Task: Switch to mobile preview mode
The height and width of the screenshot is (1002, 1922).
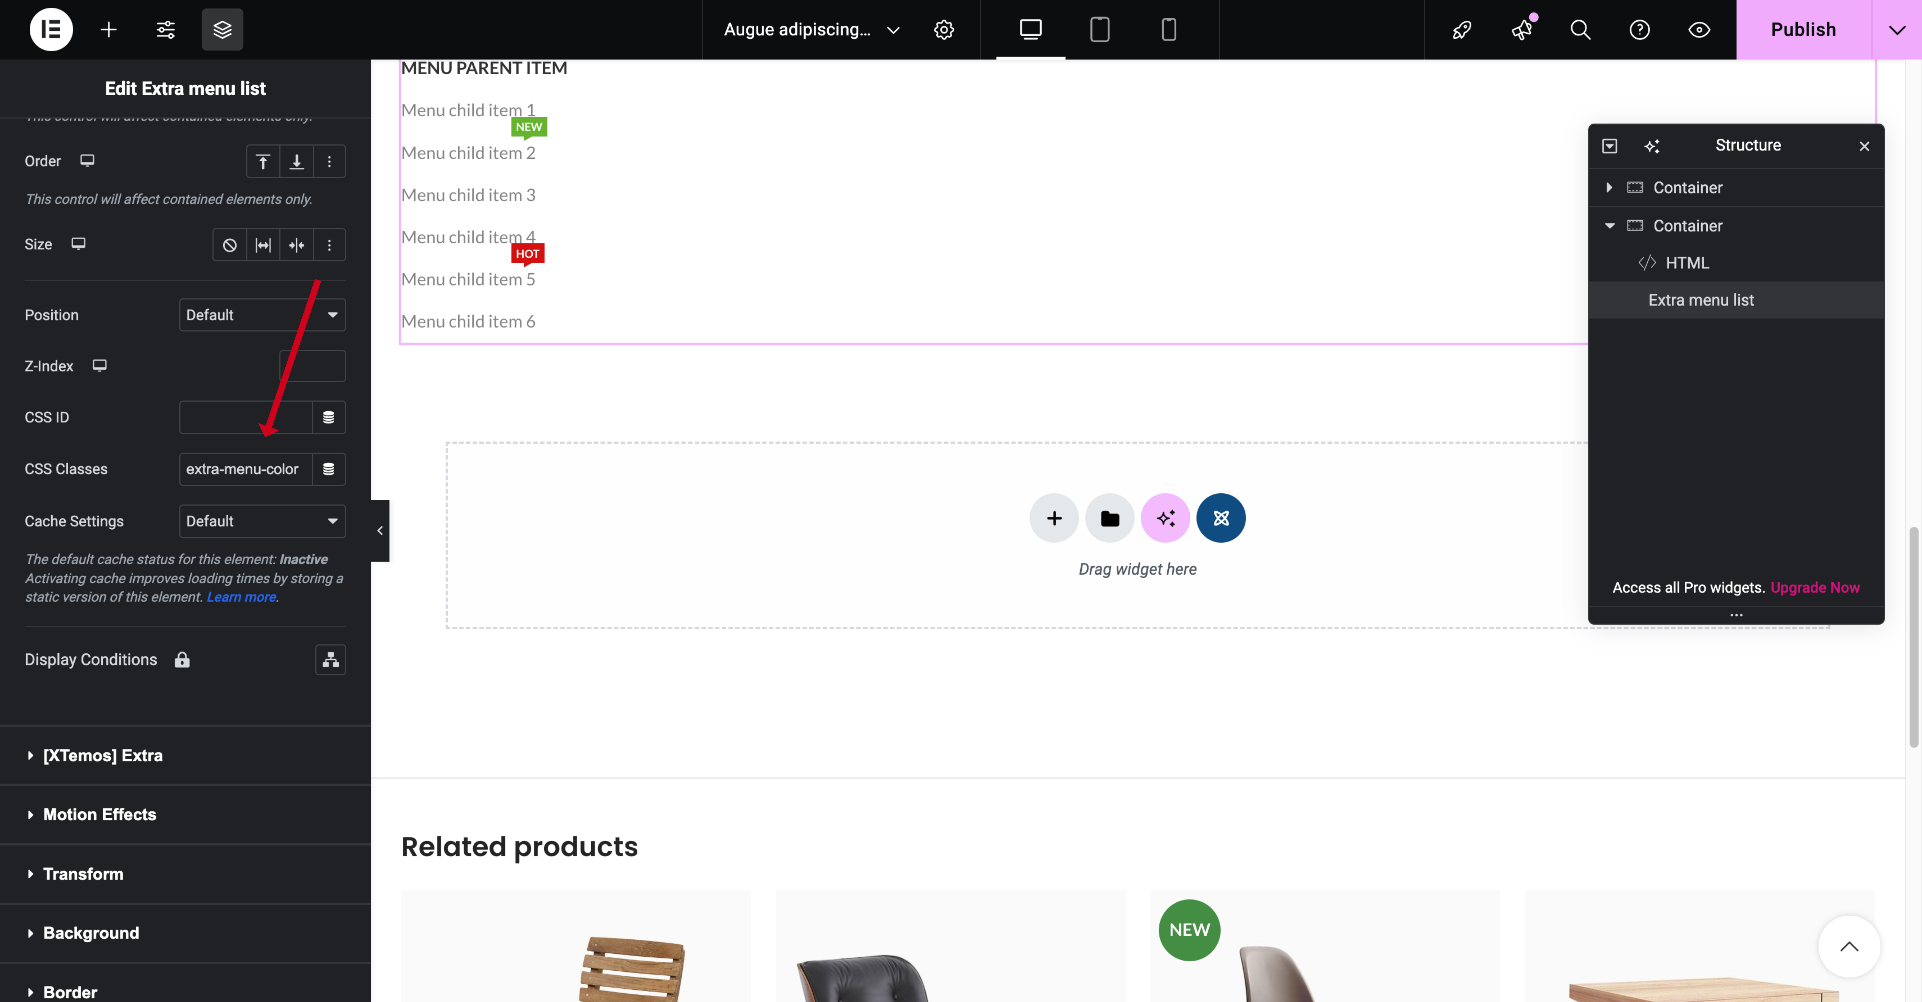Action: point(1169,30)
